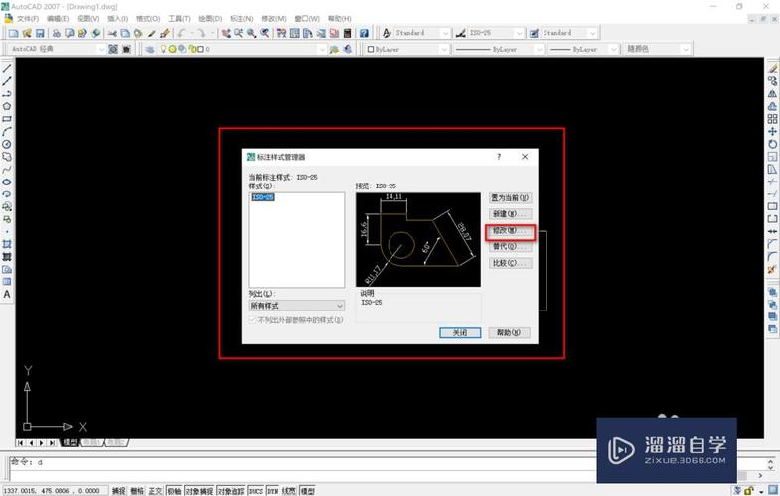780x496 pixels.
Task: Click the workspace settings gear icon
Action: [x=113, y=49]
